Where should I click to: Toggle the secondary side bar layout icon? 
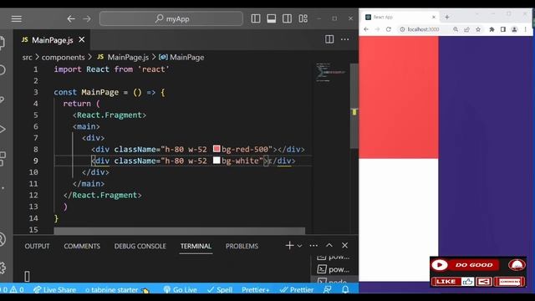(287, 18)
